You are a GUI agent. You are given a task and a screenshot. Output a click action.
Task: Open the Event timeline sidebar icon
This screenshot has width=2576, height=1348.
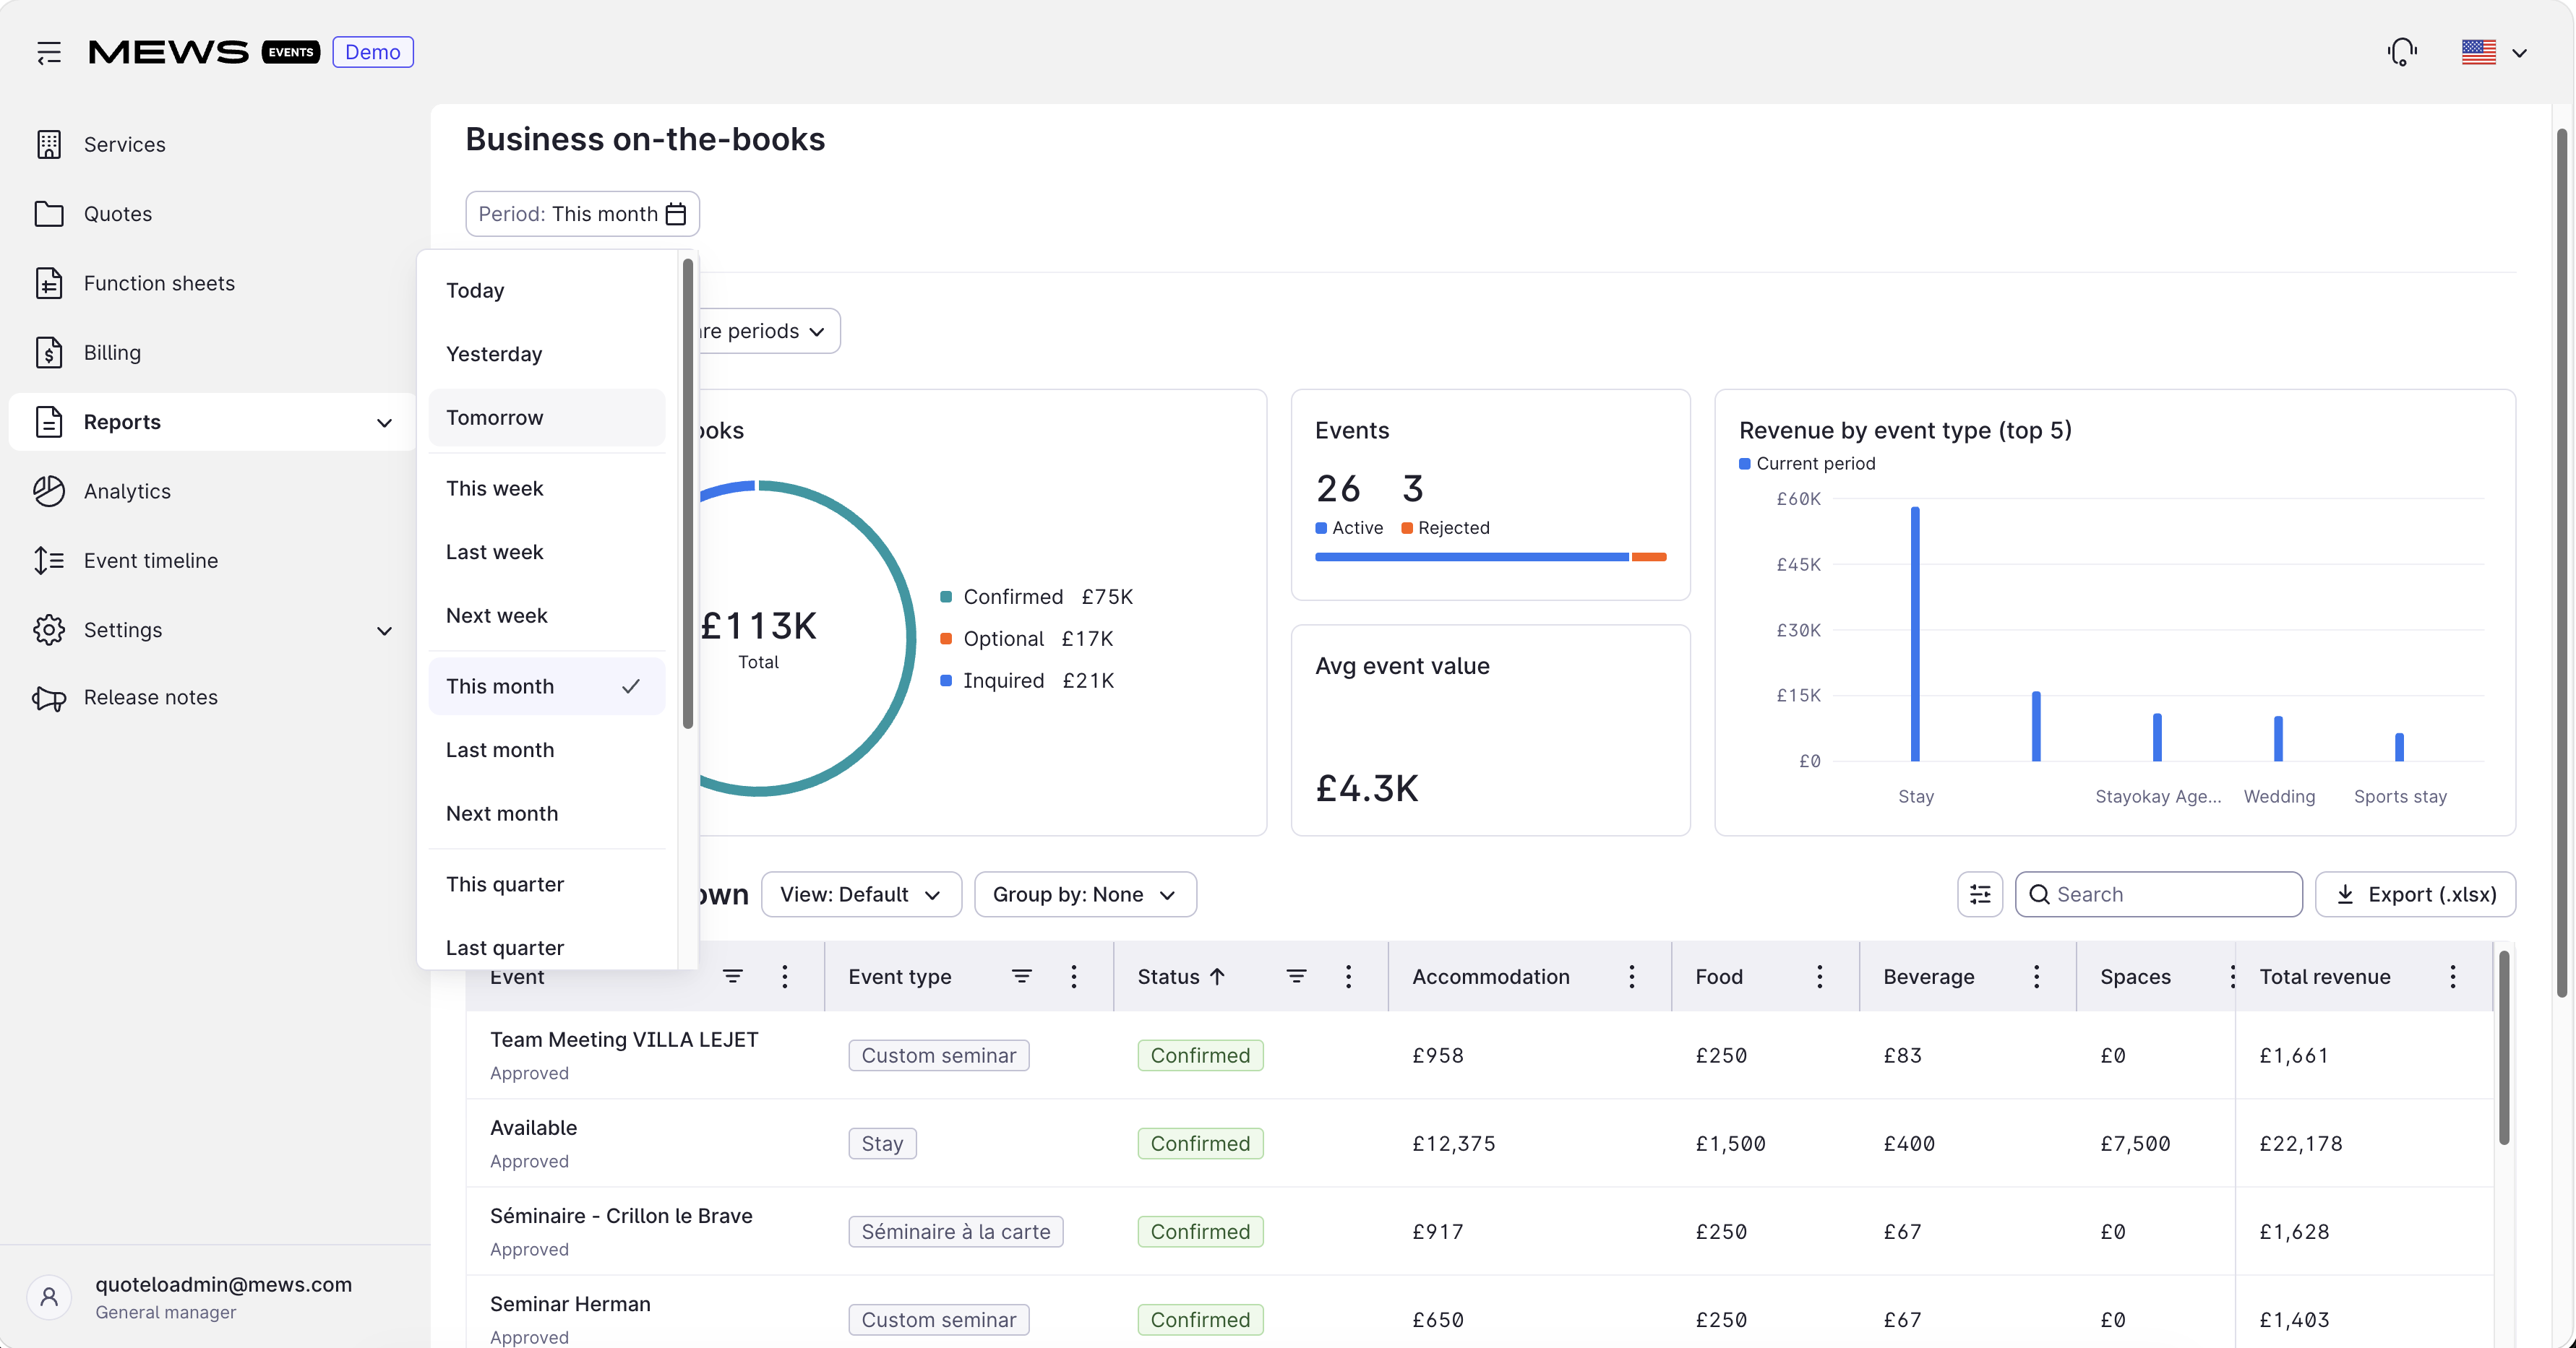[x=49, y=561]
